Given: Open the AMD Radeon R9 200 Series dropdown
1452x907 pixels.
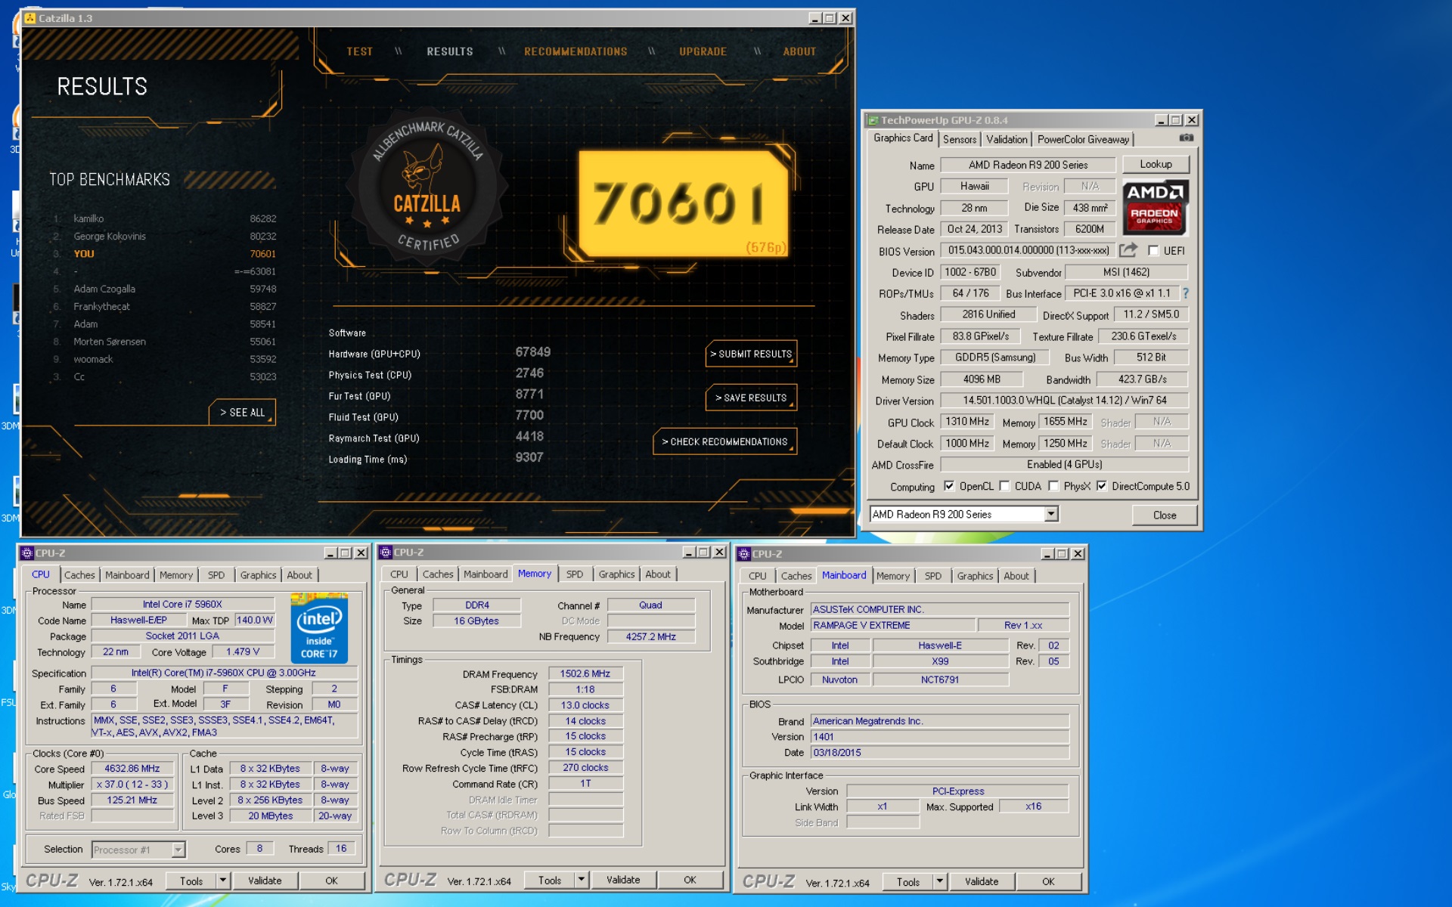Looking at the screenshot, I should pyautogui.click(x=1050, y=514).
